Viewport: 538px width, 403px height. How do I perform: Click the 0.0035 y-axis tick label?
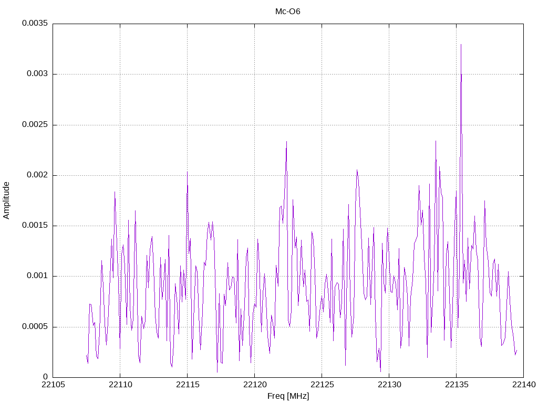35,23
